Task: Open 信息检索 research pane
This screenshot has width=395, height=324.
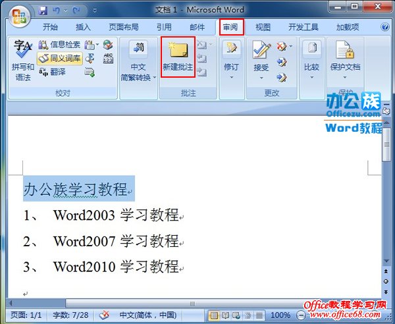Action: (x=59, y=45)
